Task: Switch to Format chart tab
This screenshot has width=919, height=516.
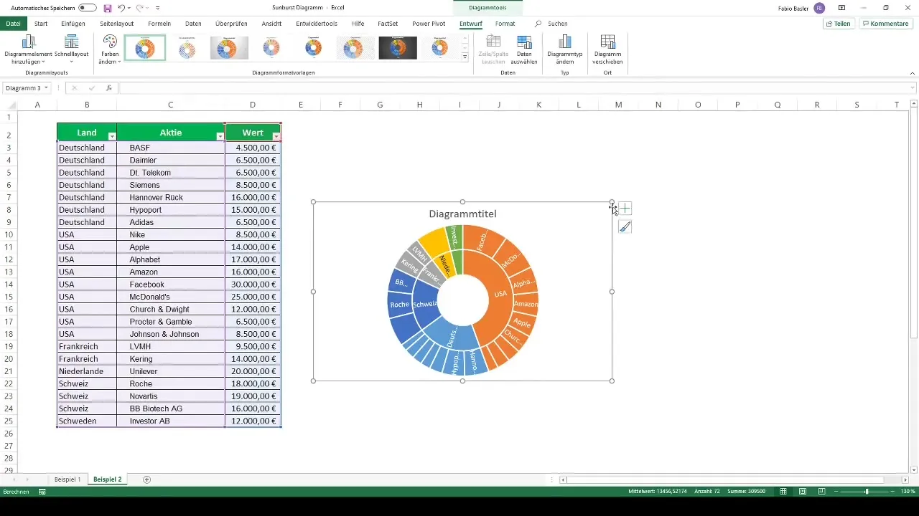Action: pos(505,24)
